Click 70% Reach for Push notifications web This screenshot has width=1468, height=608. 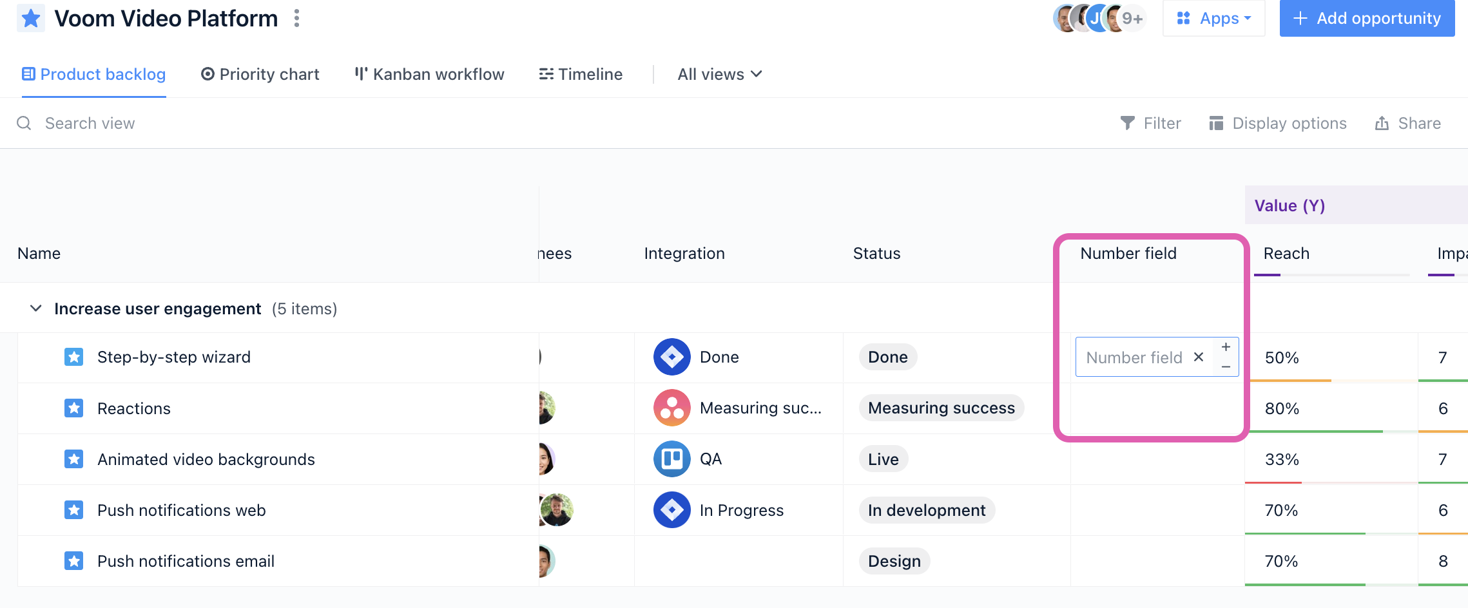coord(1281,510)
